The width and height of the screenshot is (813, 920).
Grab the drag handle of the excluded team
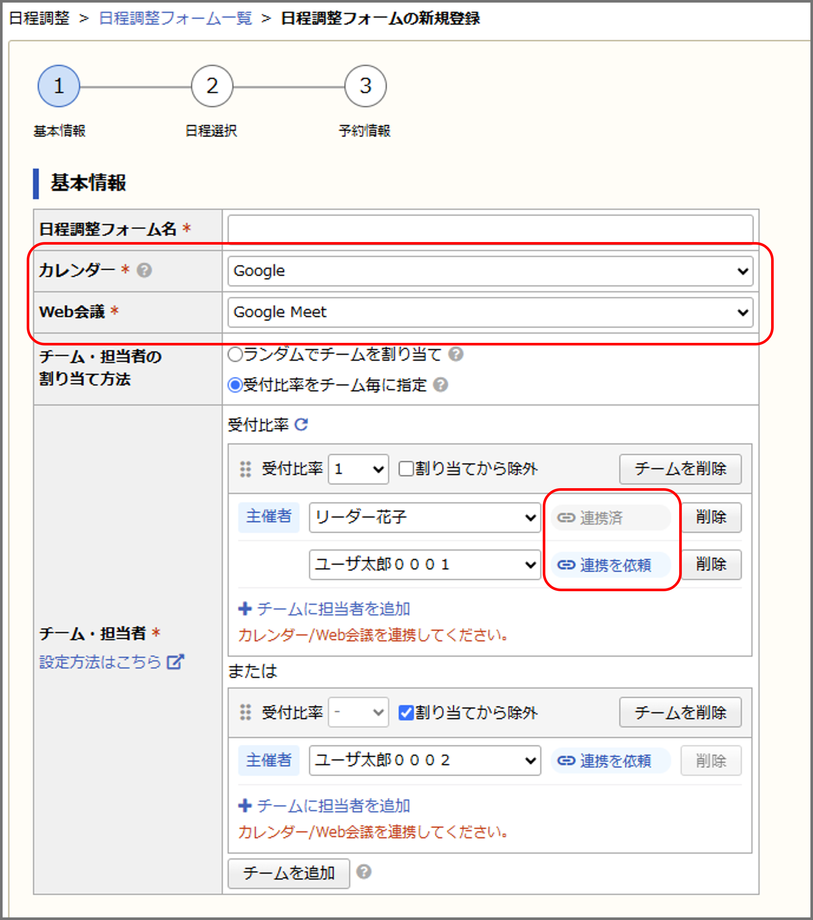coord(245,712)
